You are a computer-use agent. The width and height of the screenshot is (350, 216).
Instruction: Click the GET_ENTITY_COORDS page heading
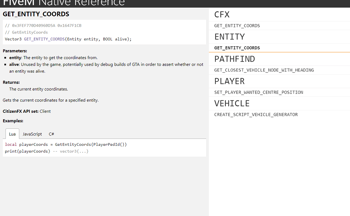point(36,14)
